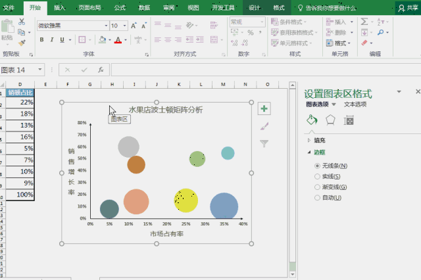Switch to the Page Layout tab

tap(89, 8)
